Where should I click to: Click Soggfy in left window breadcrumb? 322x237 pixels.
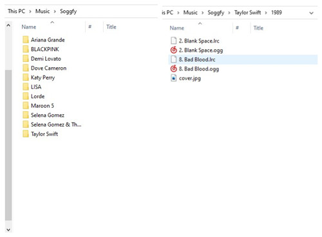tap(68, 12)
